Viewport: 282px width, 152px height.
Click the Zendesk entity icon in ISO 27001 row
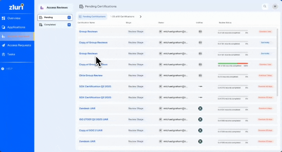pos(200,120)
